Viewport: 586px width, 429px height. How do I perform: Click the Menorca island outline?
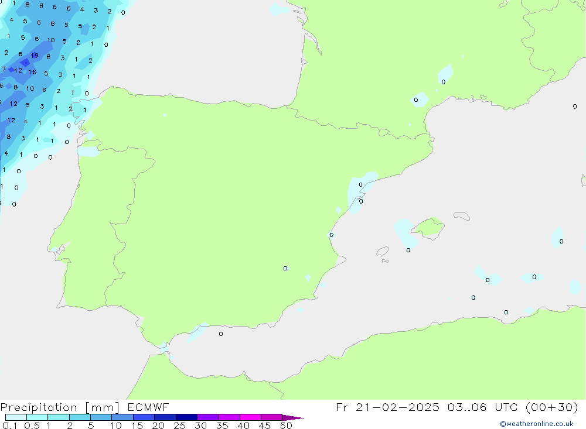[462, 217]
